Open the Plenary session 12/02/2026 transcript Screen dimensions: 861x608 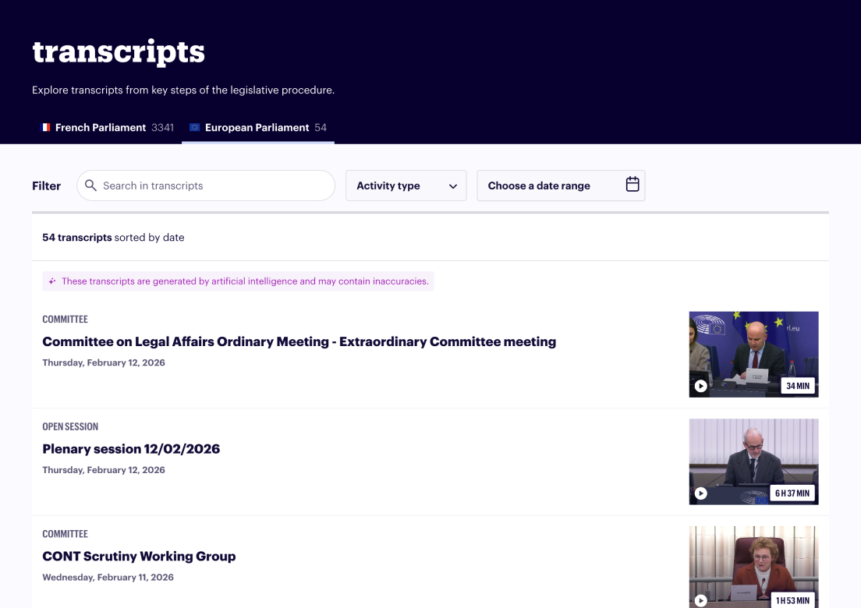pyautogui.click(x=131, y=449)
